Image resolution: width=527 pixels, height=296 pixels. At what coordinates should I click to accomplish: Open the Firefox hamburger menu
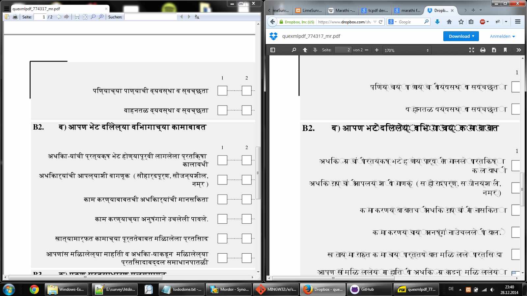[518, 22]
